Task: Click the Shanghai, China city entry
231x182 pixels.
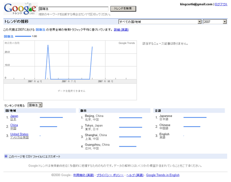Action: 96,137
